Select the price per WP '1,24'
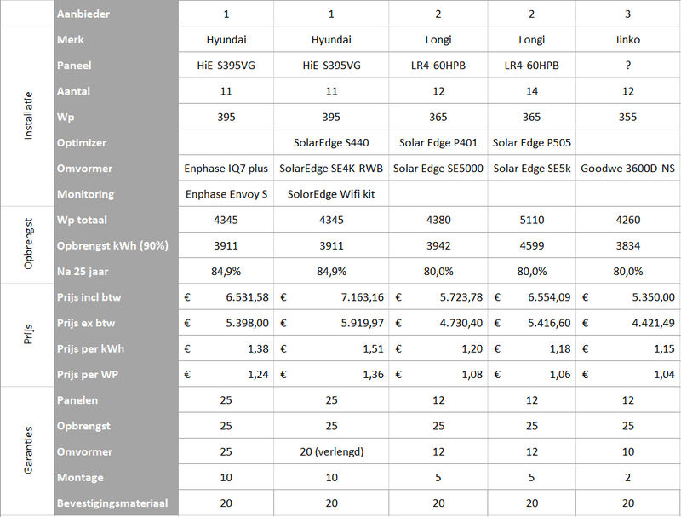The width and height of the screenshot is (681, 517). (x=226, y=375)
